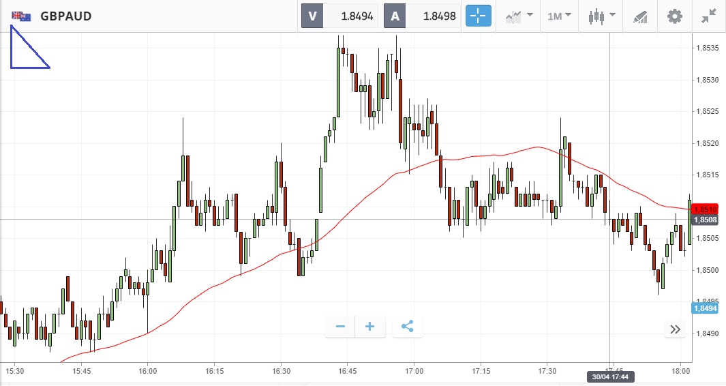The image size is (726, 386).
Task: Click the collapse chart arrows icon
Action: point(709,16)
